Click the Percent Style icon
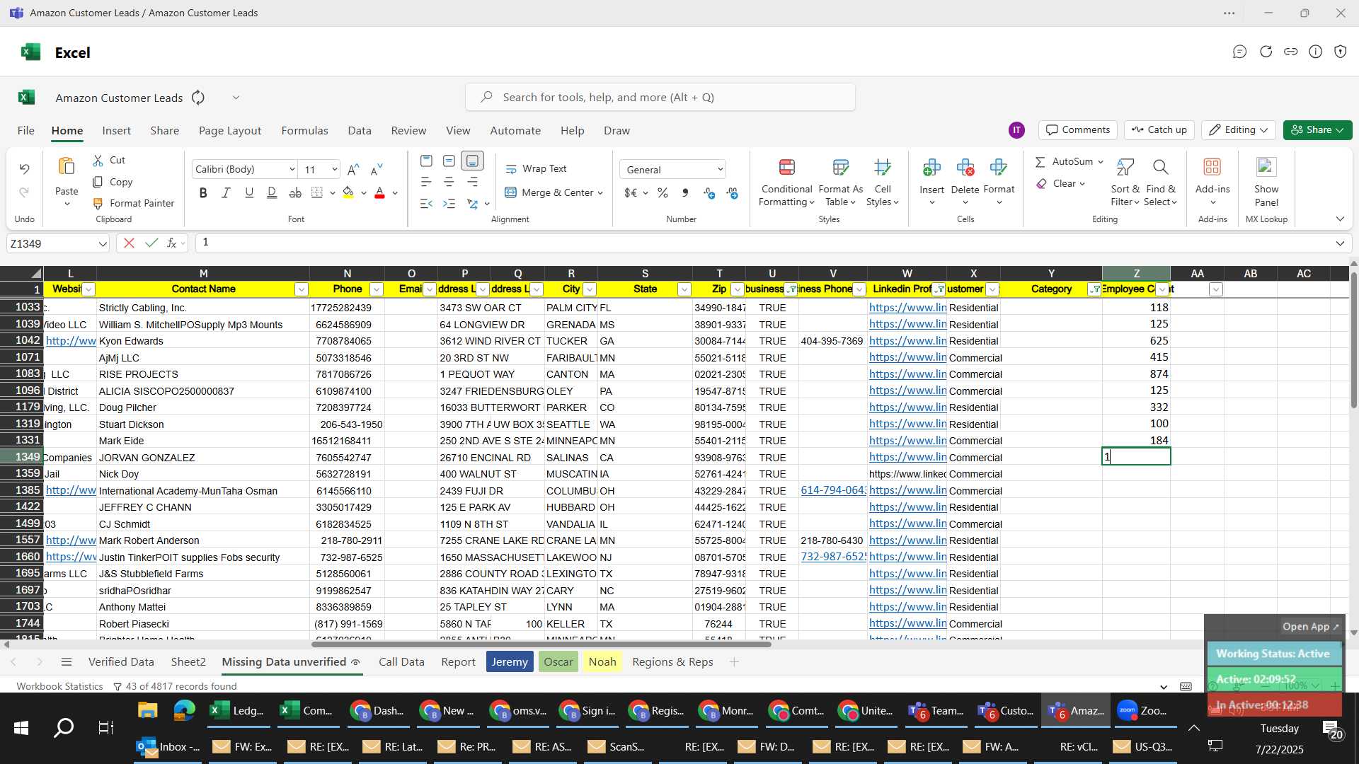Image resolution: width=1359 pixels, height=764 pixels. click(x=663, y=193)
